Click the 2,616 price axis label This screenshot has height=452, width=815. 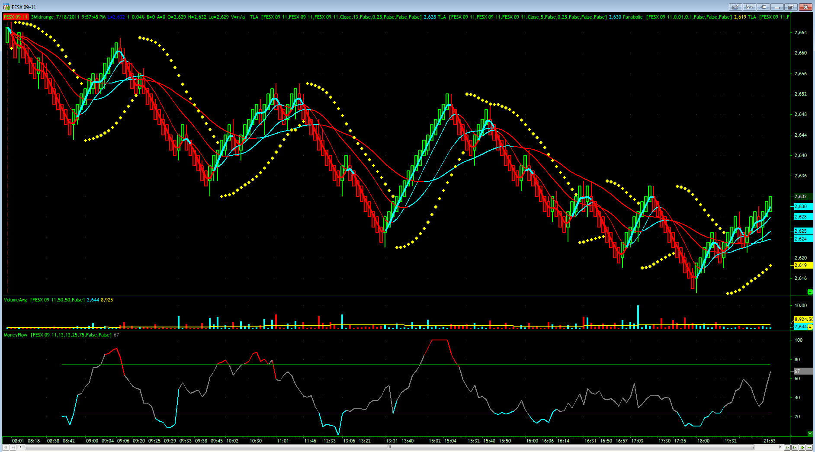pyautogui.click(x=801, y=278)
